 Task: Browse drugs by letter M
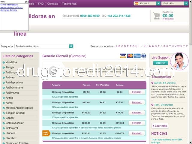click(x=150, y=46)
